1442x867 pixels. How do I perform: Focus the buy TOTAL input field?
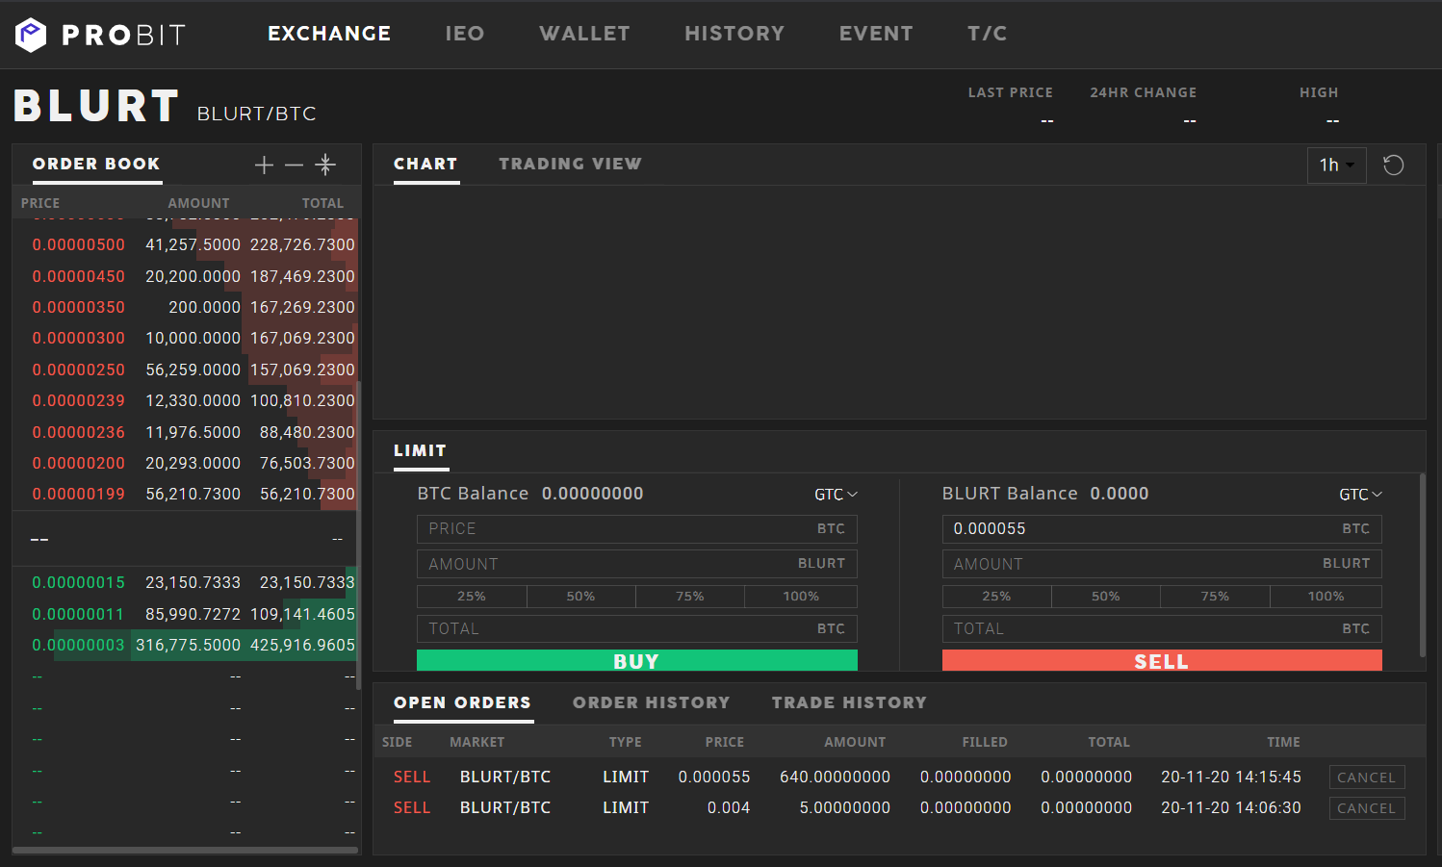(637, 629)
